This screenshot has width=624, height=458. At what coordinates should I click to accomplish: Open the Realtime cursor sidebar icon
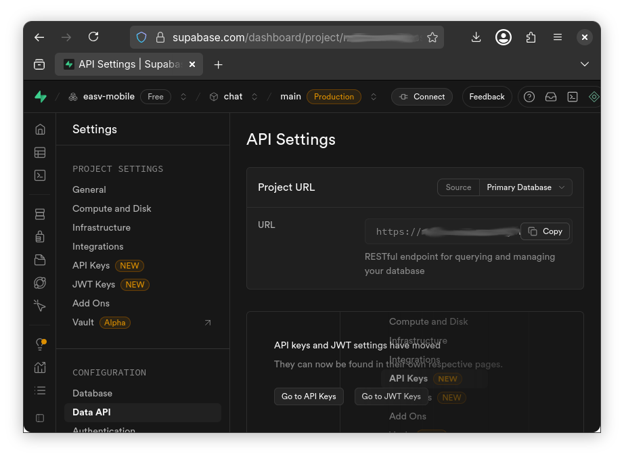(40, 306)
